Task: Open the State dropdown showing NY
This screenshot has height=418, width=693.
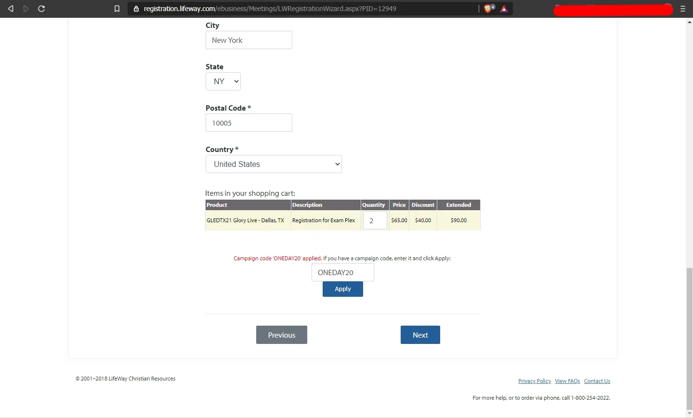Action: [x=223, y=81]
